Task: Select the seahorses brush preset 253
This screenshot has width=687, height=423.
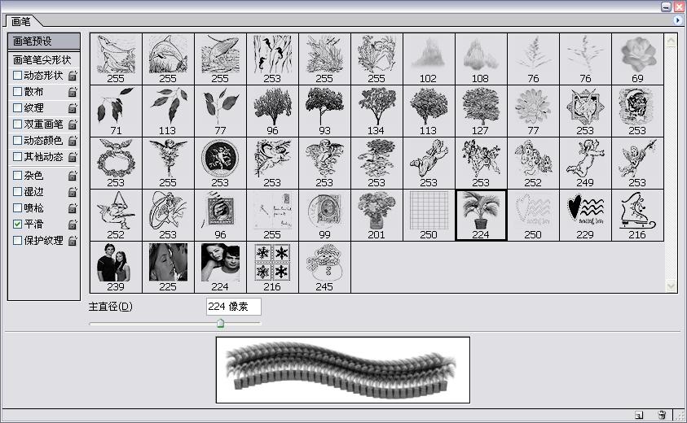Action: [x=272, y=59]
